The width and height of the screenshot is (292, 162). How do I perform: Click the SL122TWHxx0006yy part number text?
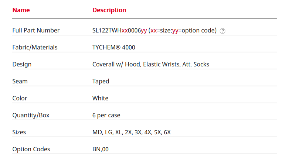(x=119, y=30)
